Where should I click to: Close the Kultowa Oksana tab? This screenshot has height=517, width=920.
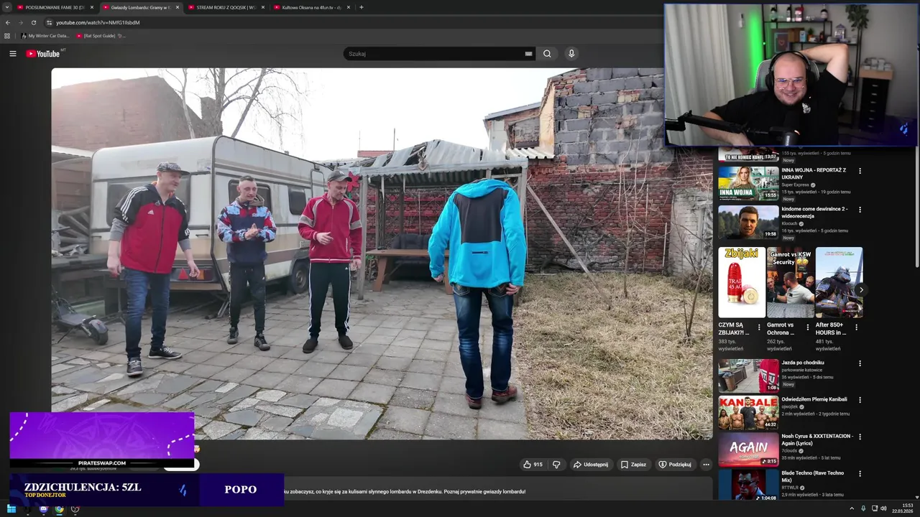click(349, 7)
